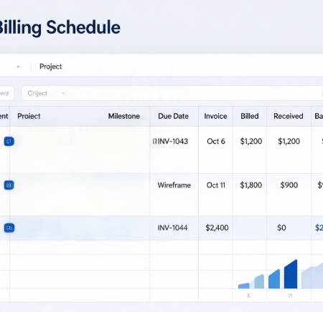Select the Wireframe cell
The width and height of the screenshot is (323, 312).
point(174,185)
